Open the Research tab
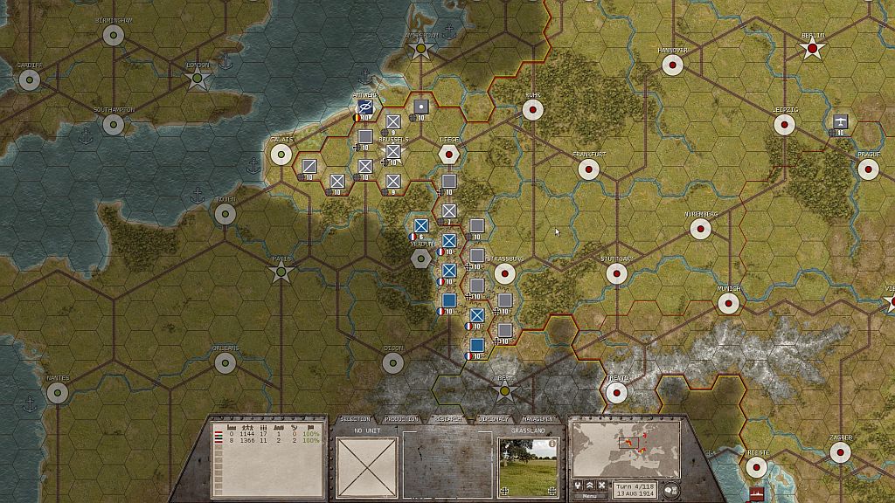 [x=448, y=419]
